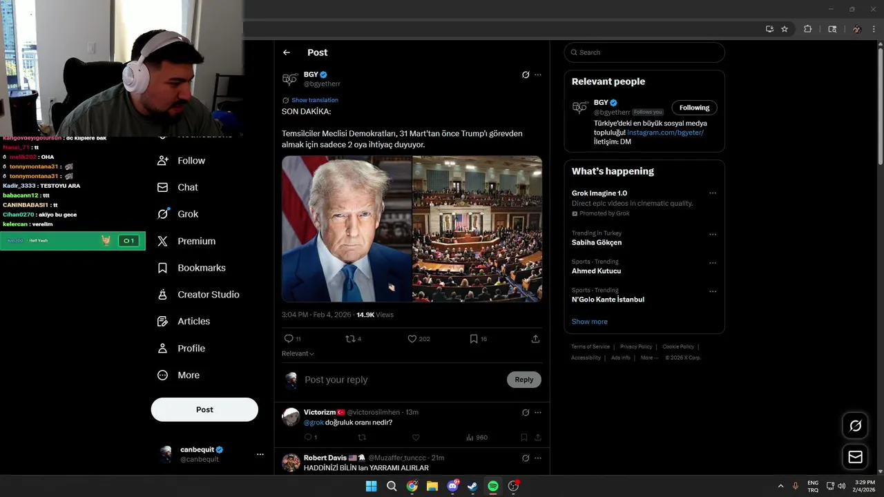Click Show translation link
The height and width of the screenshot is (497, 884).
(x=314, y=100)
